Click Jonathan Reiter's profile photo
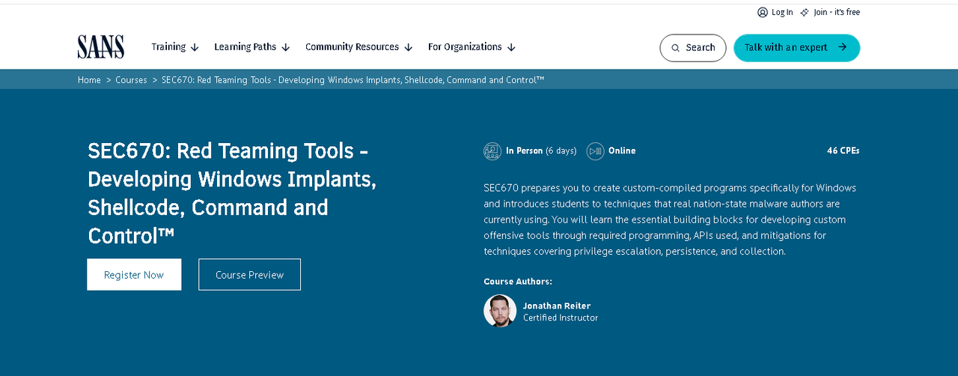 click(500, 311)
